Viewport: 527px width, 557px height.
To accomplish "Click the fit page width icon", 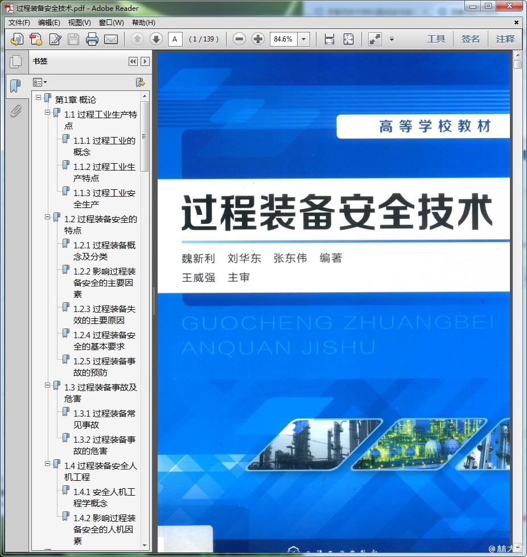I will click(x=330, y=39).
